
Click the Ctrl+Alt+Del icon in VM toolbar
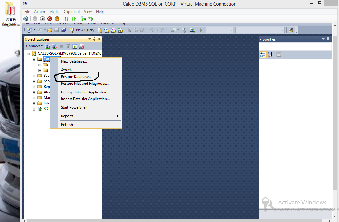26,19
